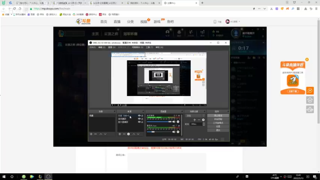Remove the selected scene with the minus icon
320x180 pixels.
[x=96, y=134]
